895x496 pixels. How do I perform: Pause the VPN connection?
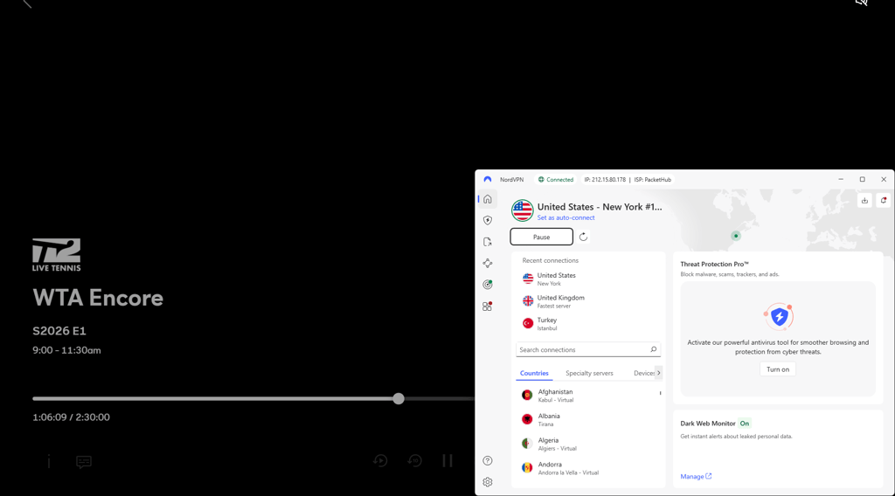tap(541, 237)
